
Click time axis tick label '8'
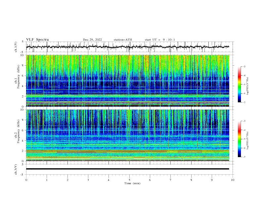coord(191,180)
